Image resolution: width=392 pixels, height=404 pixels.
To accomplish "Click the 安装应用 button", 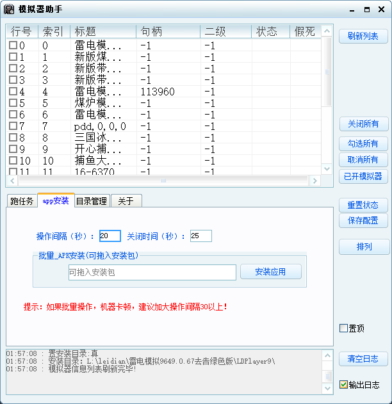I will (x=270, y=272).
